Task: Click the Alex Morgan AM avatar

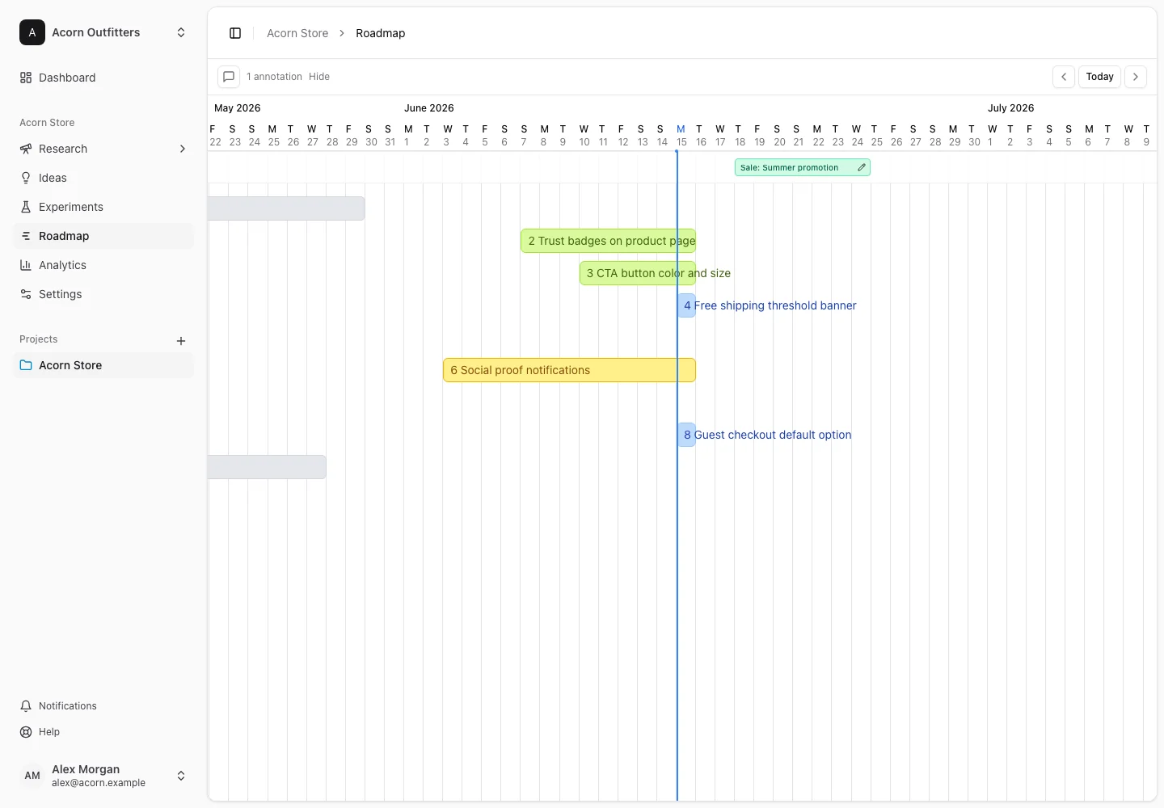Action: [32, 776]
